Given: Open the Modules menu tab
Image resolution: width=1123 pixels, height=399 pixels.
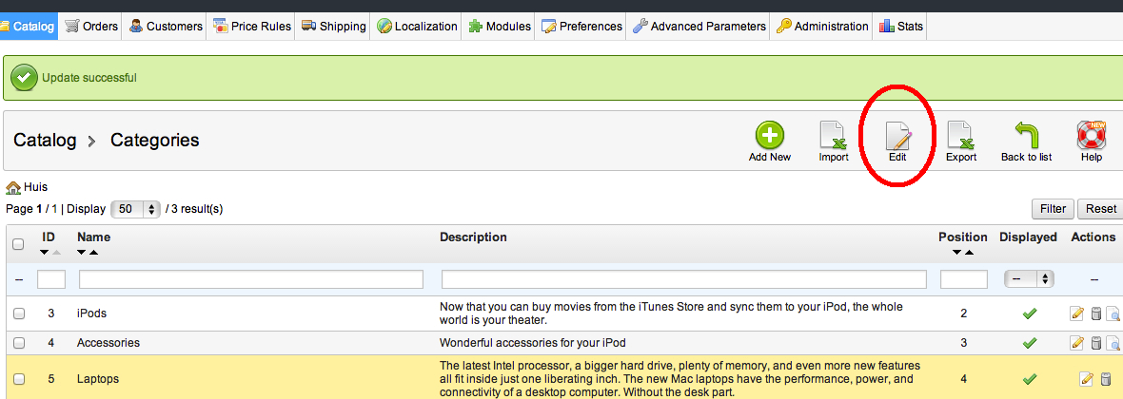Looking at the screenshot, I should coord(500,27).
